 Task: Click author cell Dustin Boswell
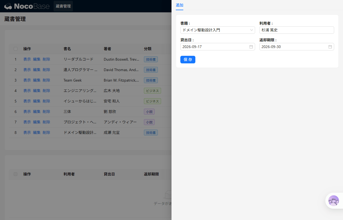pos(121,59)
